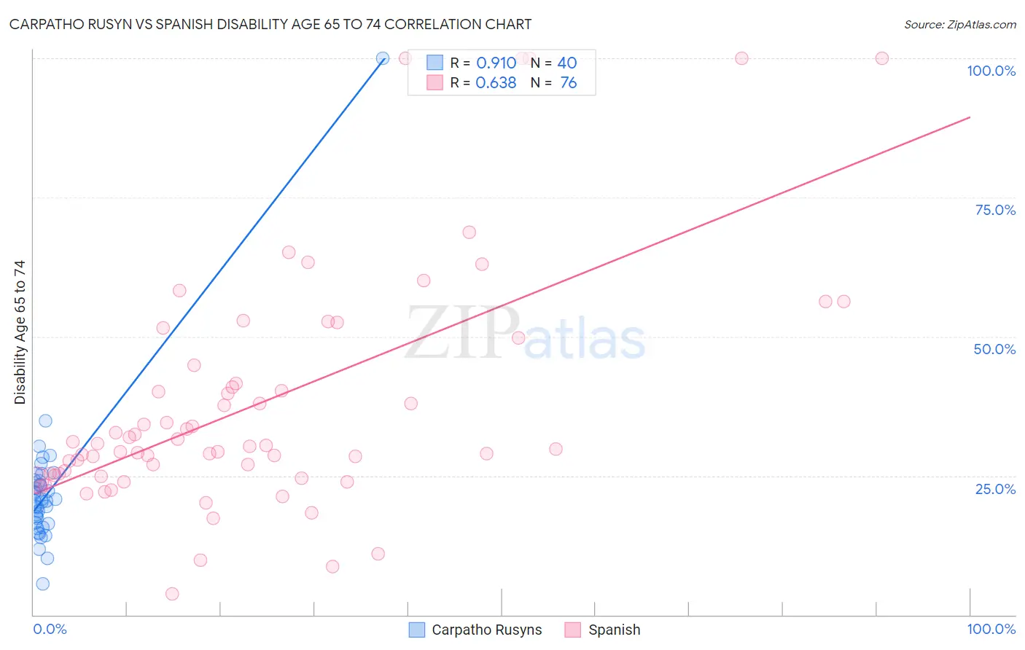Select the lowest blue point near the axis
The image size is (1025, 650).
pos(42,584)
